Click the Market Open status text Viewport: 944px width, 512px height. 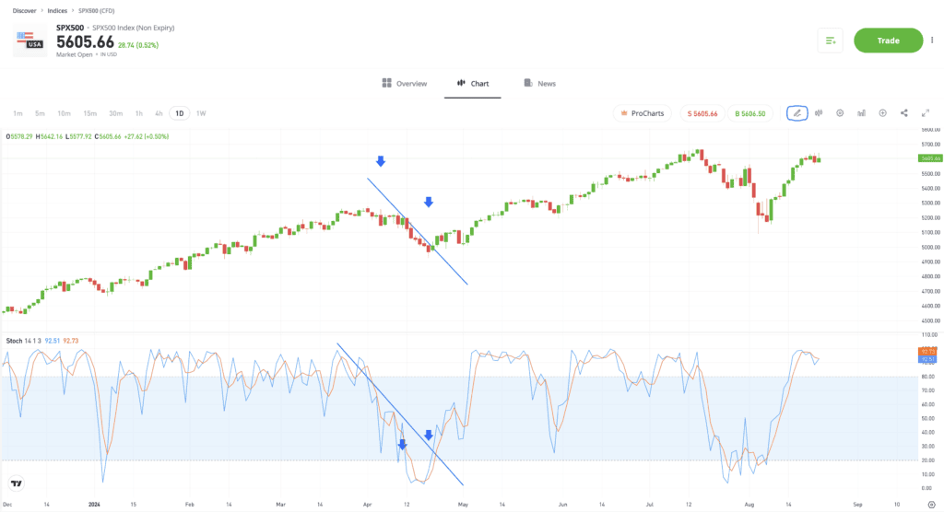pos(75,54)
